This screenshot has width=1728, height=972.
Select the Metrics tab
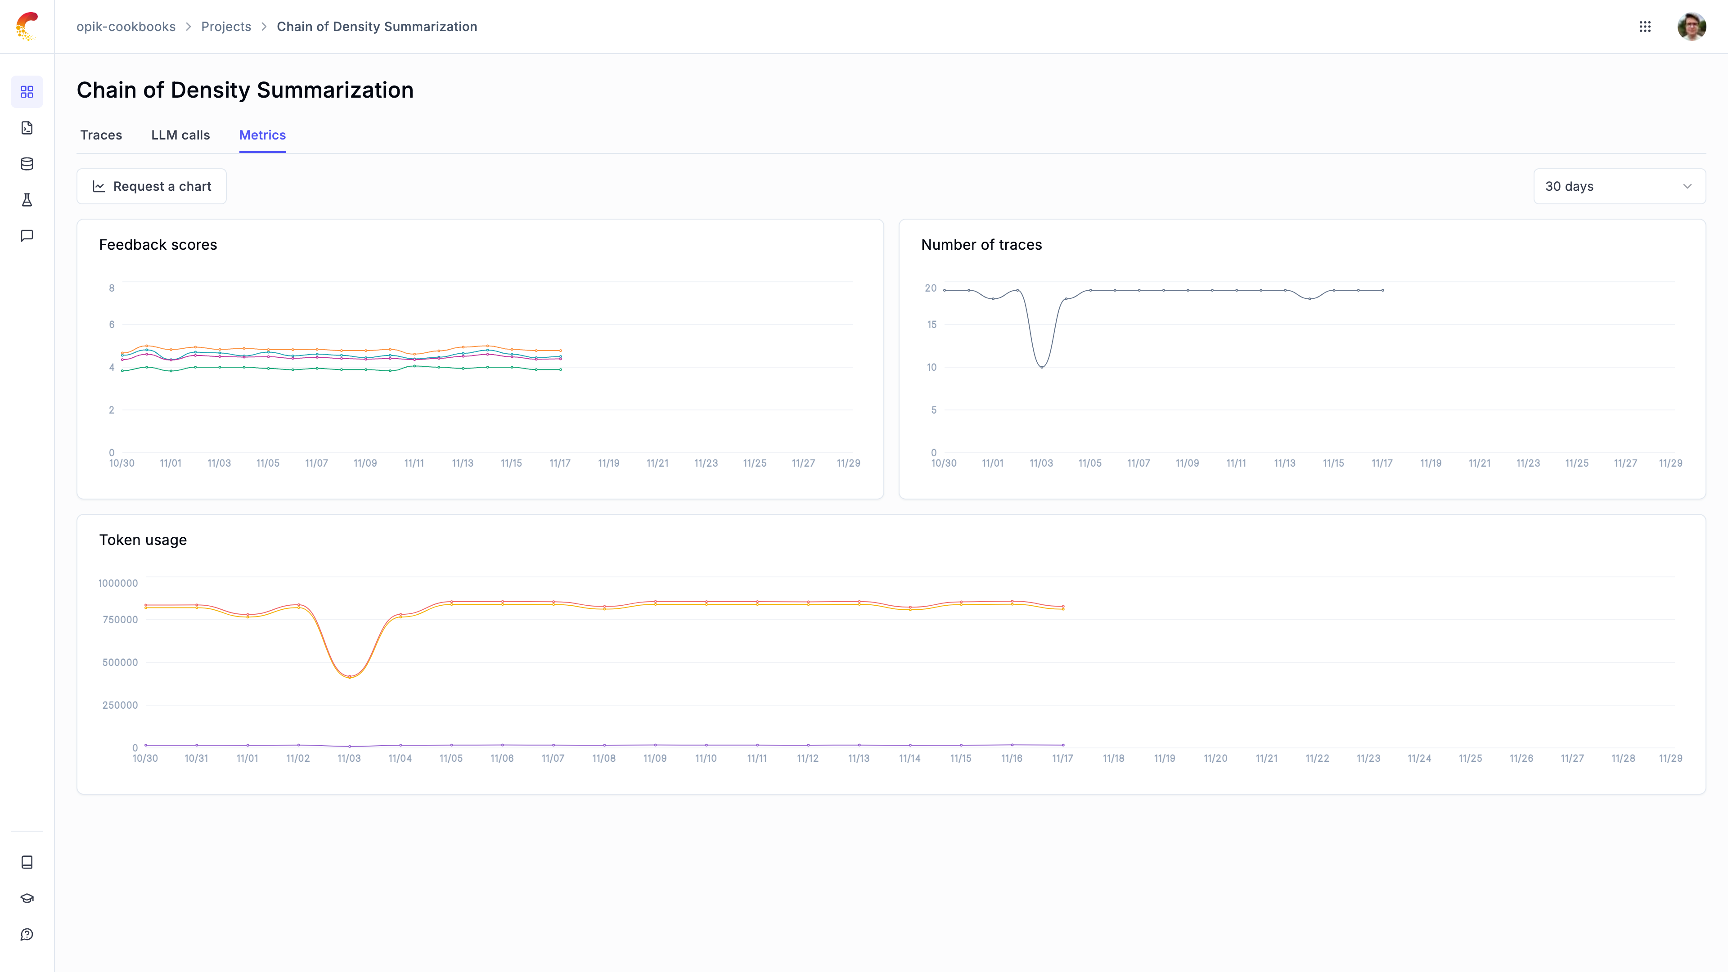pyautogui.click(x=262, y=135)
